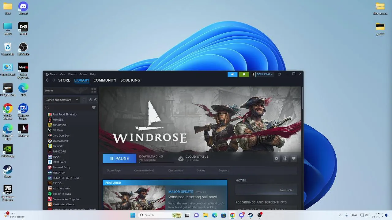The width and height of the screenshot is (392, 220).
Task: Open the SOUL KING account dropdown
Action: [x=265, y=74]
